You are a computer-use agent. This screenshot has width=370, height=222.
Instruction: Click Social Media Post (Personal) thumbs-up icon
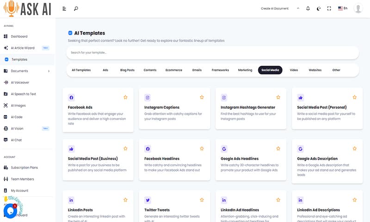pos(300,98)
